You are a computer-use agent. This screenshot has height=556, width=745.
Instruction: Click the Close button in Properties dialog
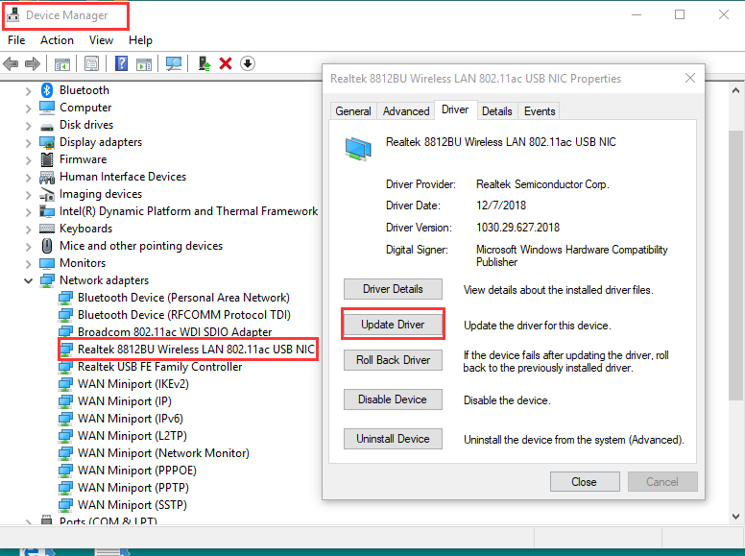tap(585, 482)
